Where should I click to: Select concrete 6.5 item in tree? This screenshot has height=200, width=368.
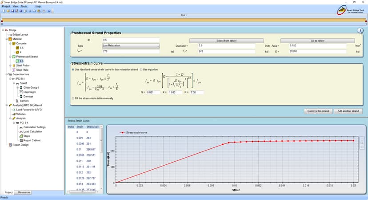pos(22,48)
